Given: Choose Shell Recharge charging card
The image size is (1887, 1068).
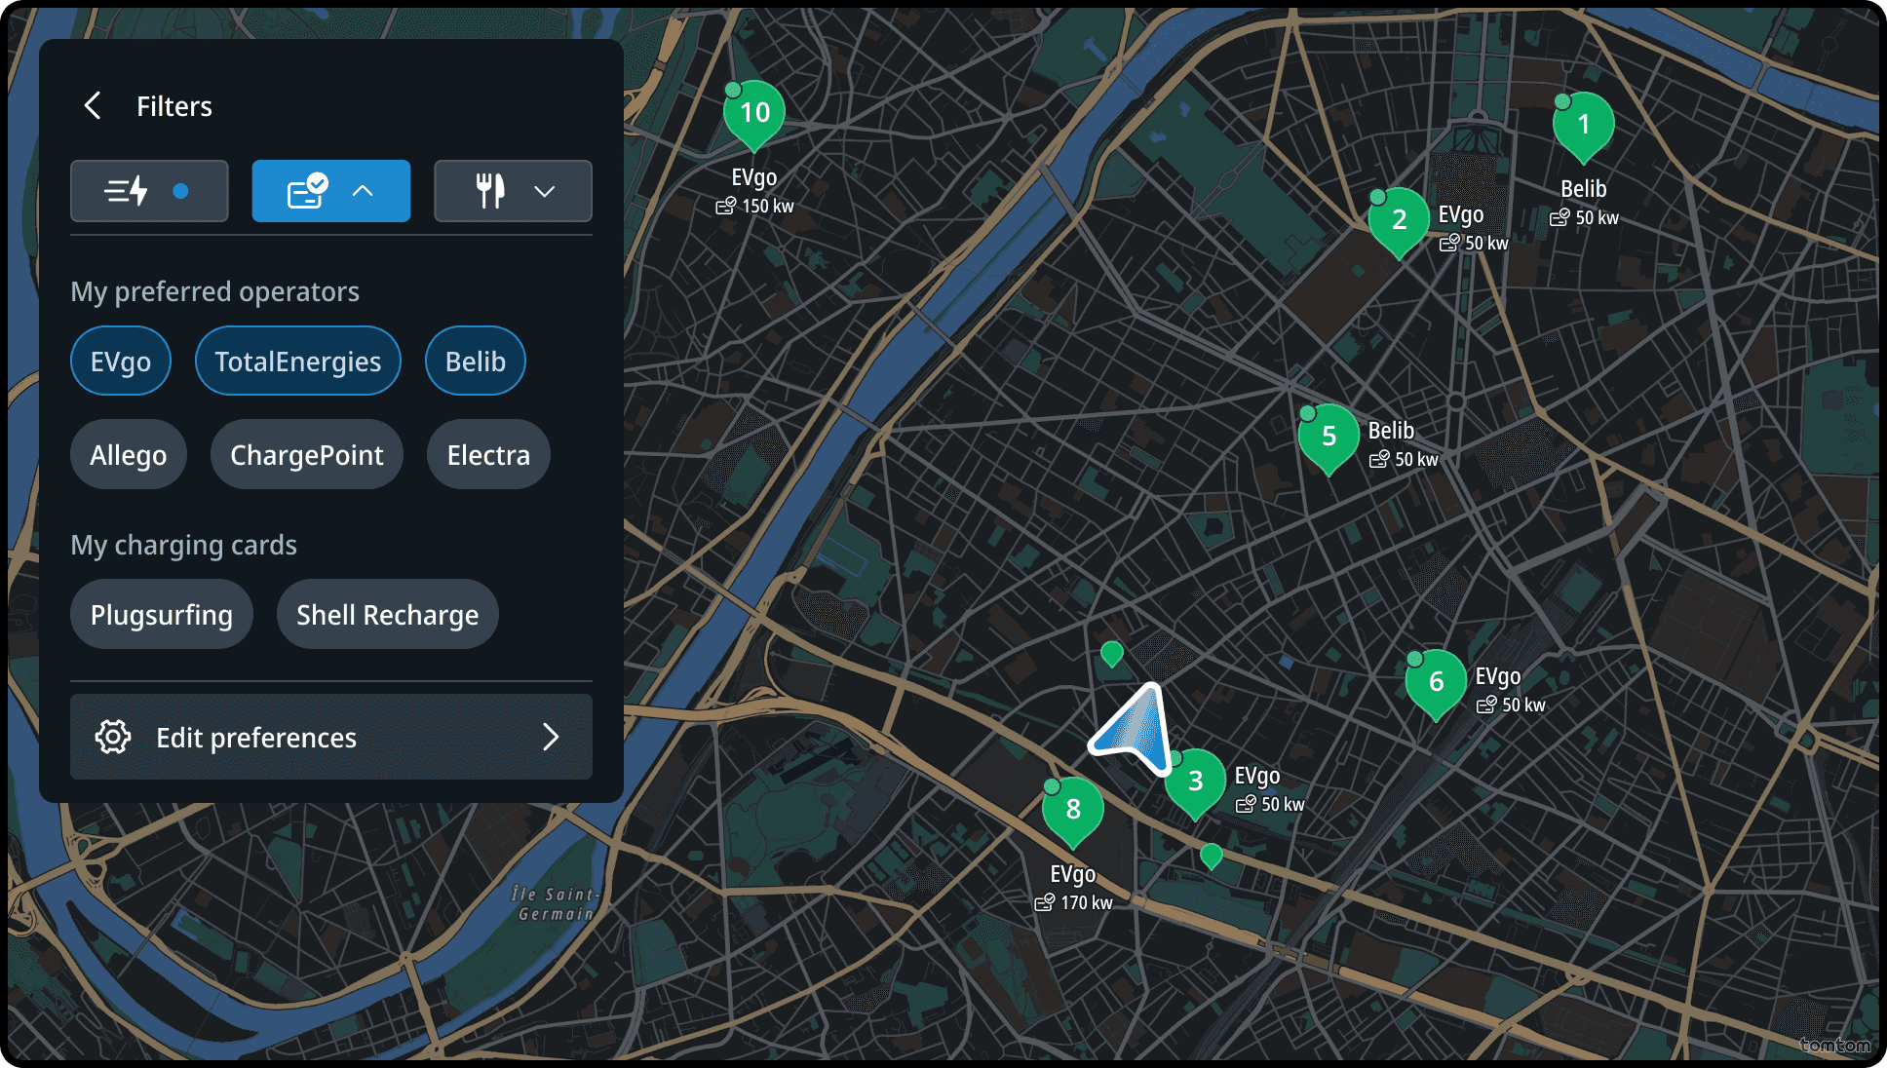Looking at the screenshot, I should click(387, 615).
